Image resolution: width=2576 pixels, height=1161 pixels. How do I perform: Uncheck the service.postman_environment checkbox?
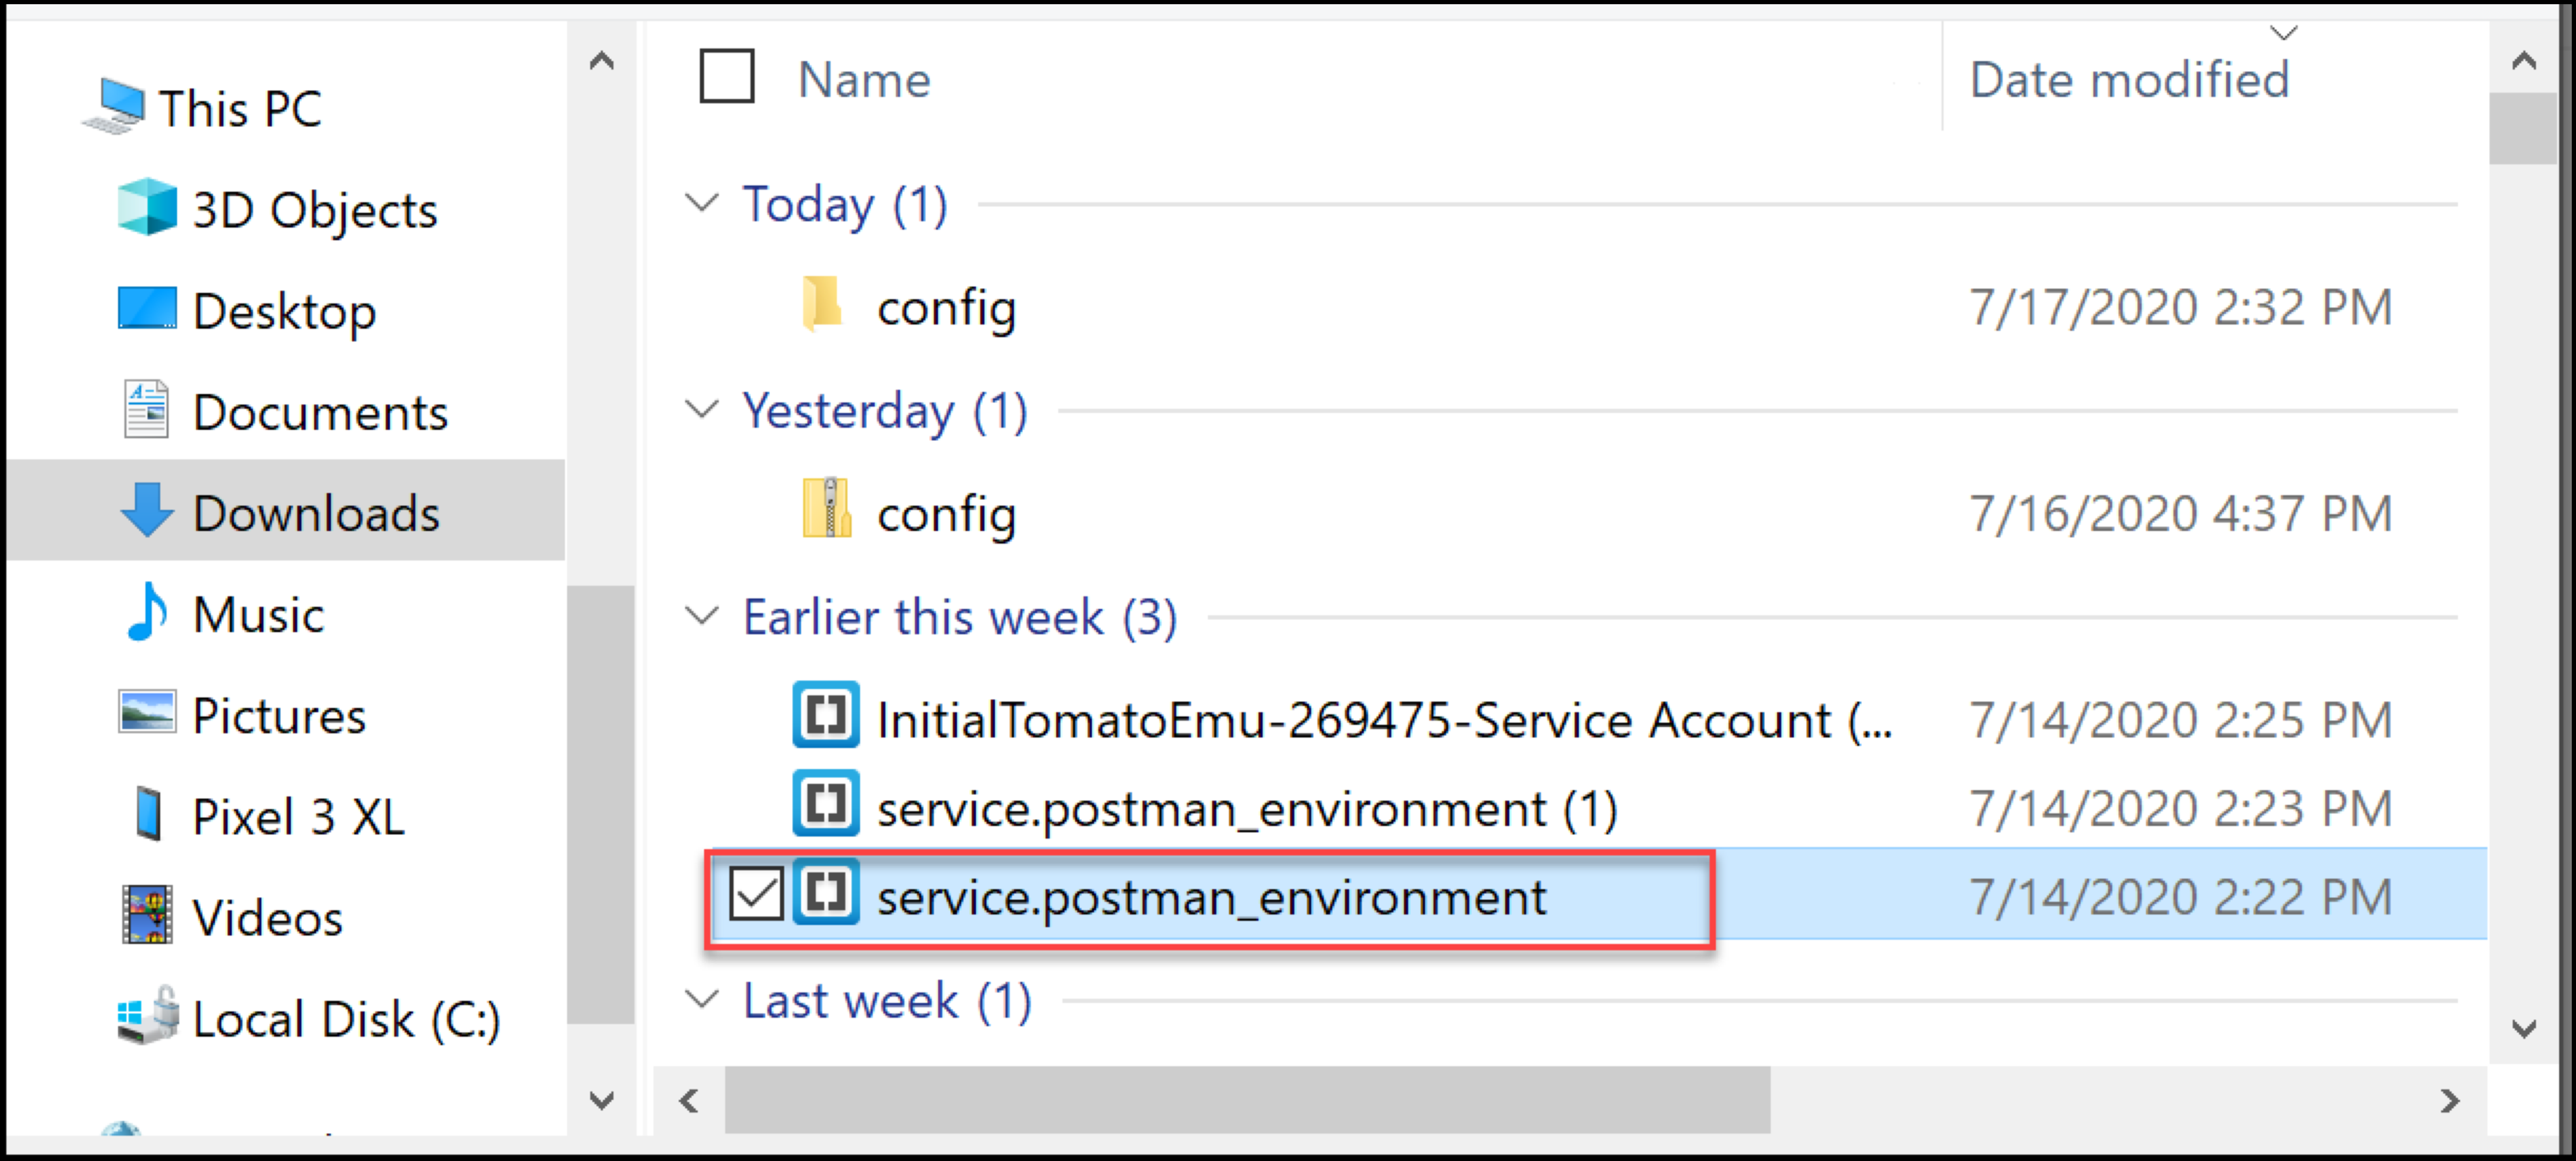755,893
